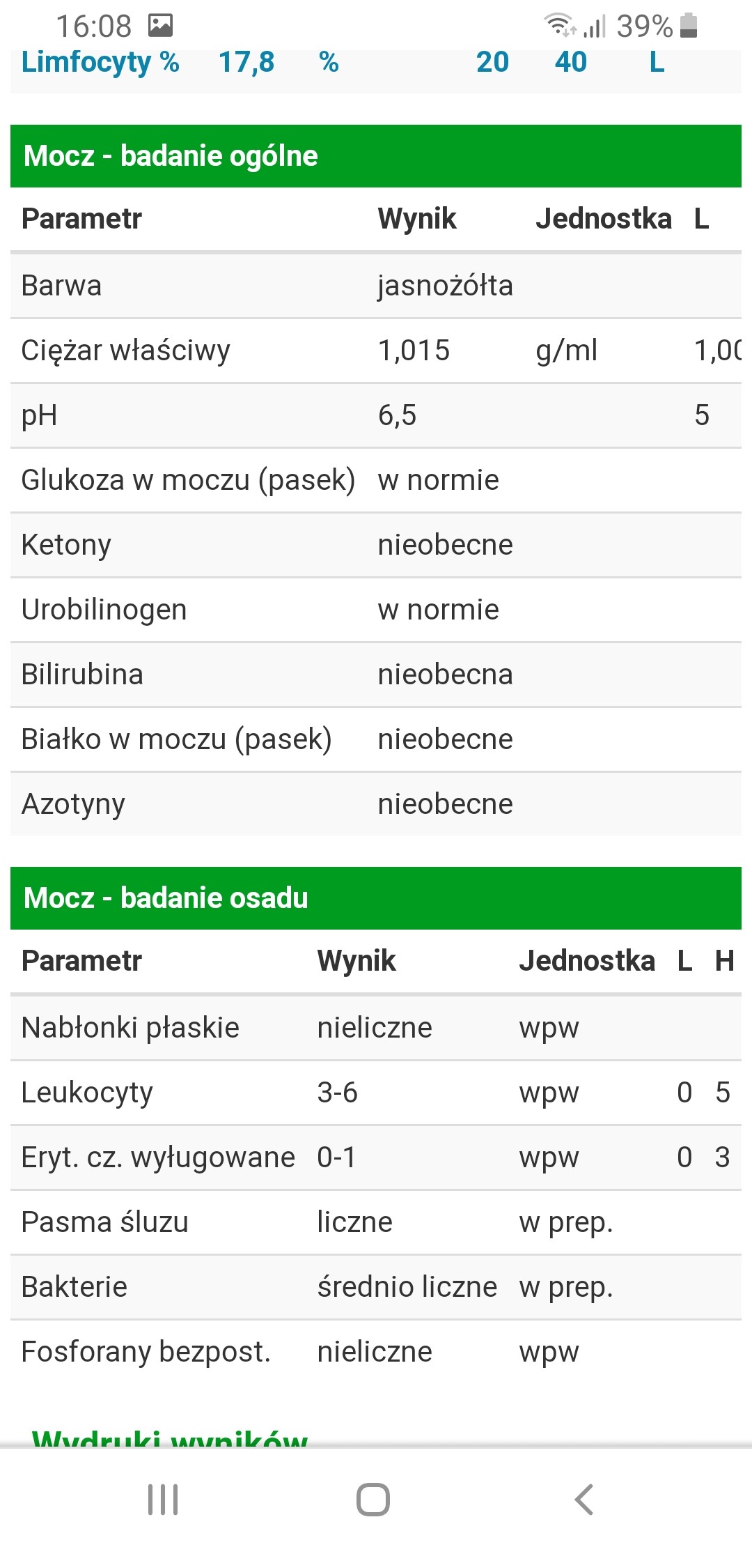Tap the image notification icon in status bar
The width and height of the screenshot is (752, 1547).
[x=160, y=26]
